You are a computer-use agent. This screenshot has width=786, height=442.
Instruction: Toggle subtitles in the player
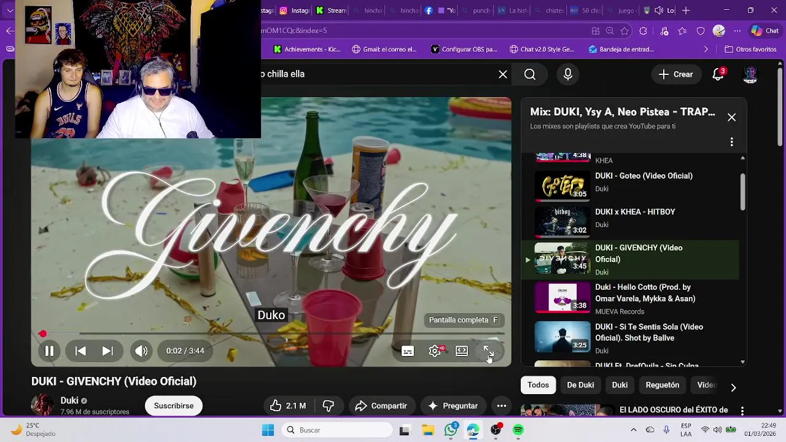click(x=408, y=351)
